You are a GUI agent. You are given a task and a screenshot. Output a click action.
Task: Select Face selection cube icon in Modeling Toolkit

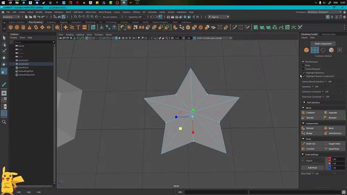[x=331, y=50]
